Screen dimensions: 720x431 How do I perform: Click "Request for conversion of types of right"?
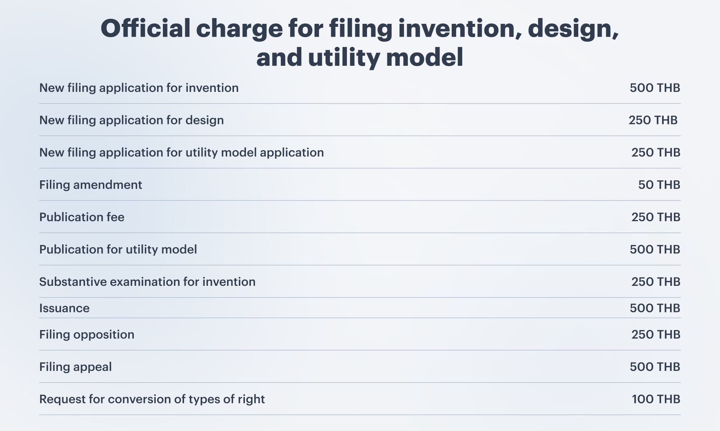tap(152, 399)
